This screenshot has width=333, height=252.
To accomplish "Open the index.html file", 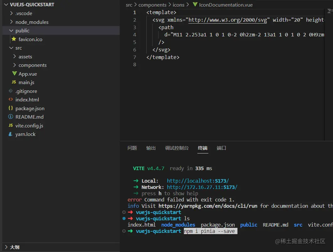I will 27,99.
